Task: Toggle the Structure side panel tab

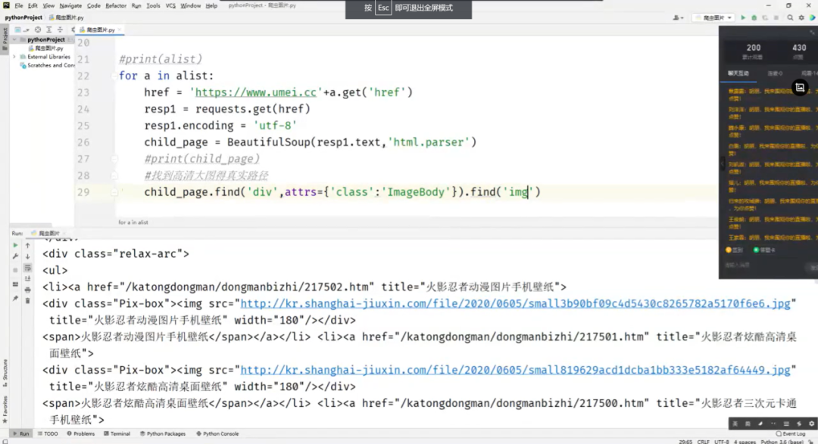Action: tap(5, 372)
